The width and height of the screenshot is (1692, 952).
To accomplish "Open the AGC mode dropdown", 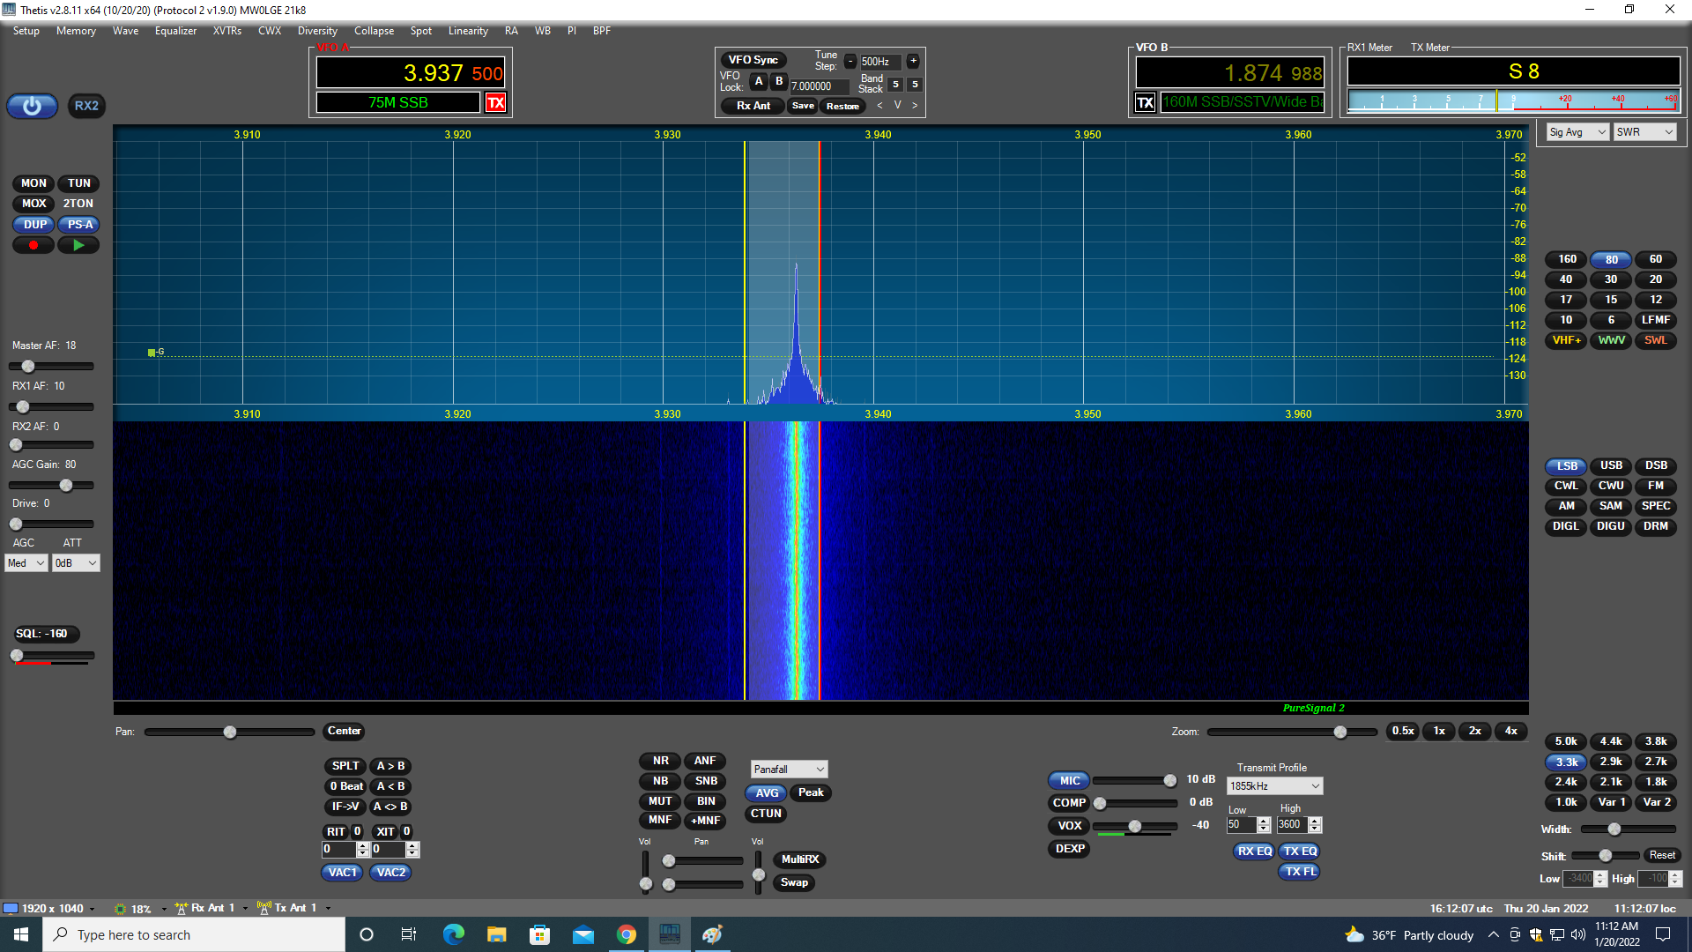I will [x=26, y=563].
